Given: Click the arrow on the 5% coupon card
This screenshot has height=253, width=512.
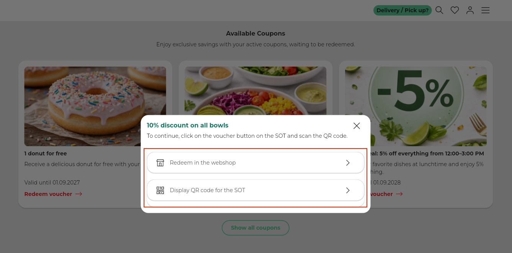Looking at the screenshot, I should [x=399, y=194].
